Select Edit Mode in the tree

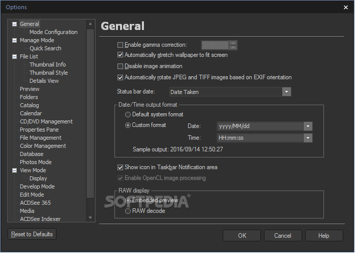[x=32, y=195]
